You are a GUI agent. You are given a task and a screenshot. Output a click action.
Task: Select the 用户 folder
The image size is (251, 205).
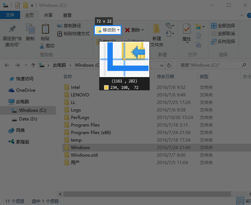[72, 163]
